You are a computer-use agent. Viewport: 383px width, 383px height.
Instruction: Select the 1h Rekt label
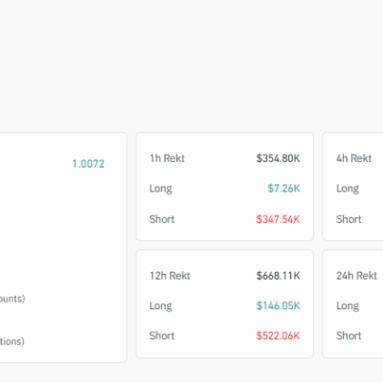[x=168, y=158]
